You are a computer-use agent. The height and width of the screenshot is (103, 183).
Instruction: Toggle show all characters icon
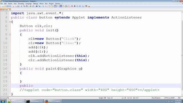pyautogui.click(x=58, y=6)
